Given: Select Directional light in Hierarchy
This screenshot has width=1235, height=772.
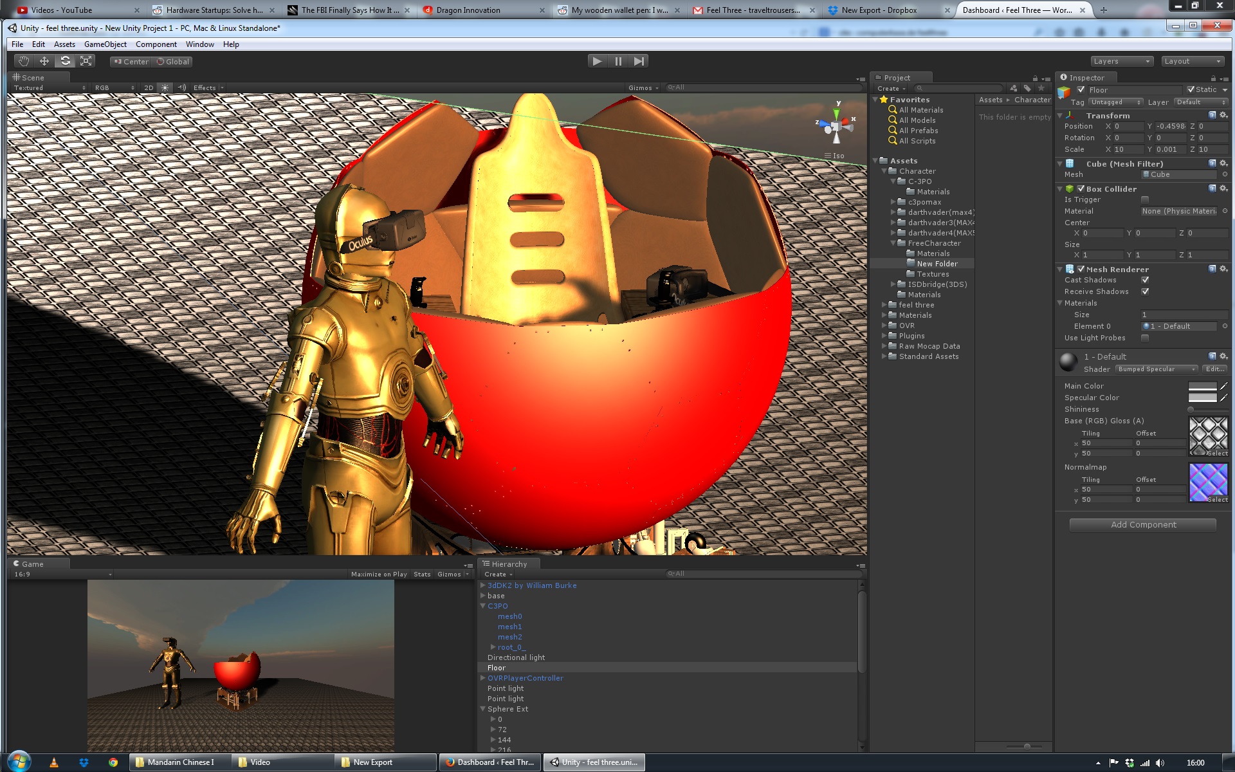Looking at the screenshot, I should point(516,657).
